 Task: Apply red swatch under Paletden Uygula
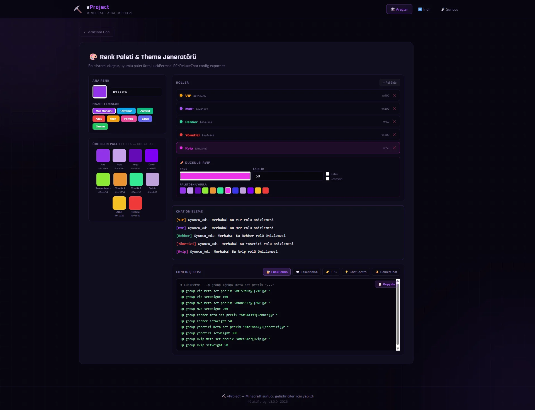[x=266, y=190]
